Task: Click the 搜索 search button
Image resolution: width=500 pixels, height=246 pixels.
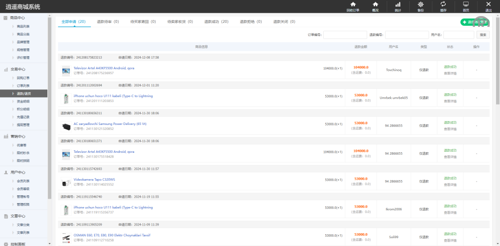Action: [483, 35]
